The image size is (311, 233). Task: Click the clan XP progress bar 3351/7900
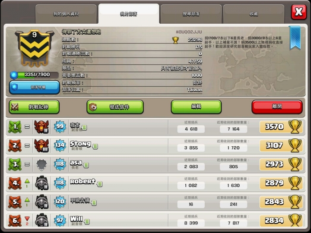coord(34,75)
